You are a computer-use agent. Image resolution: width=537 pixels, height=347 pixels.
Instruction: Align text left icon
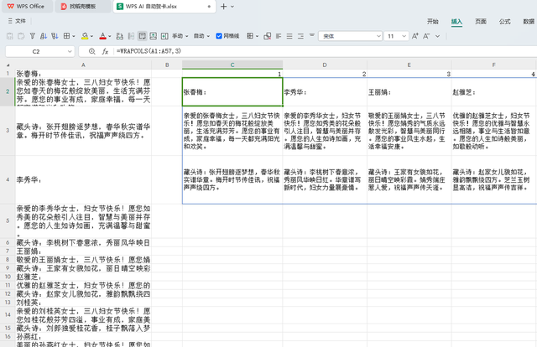tap(279, 36)
